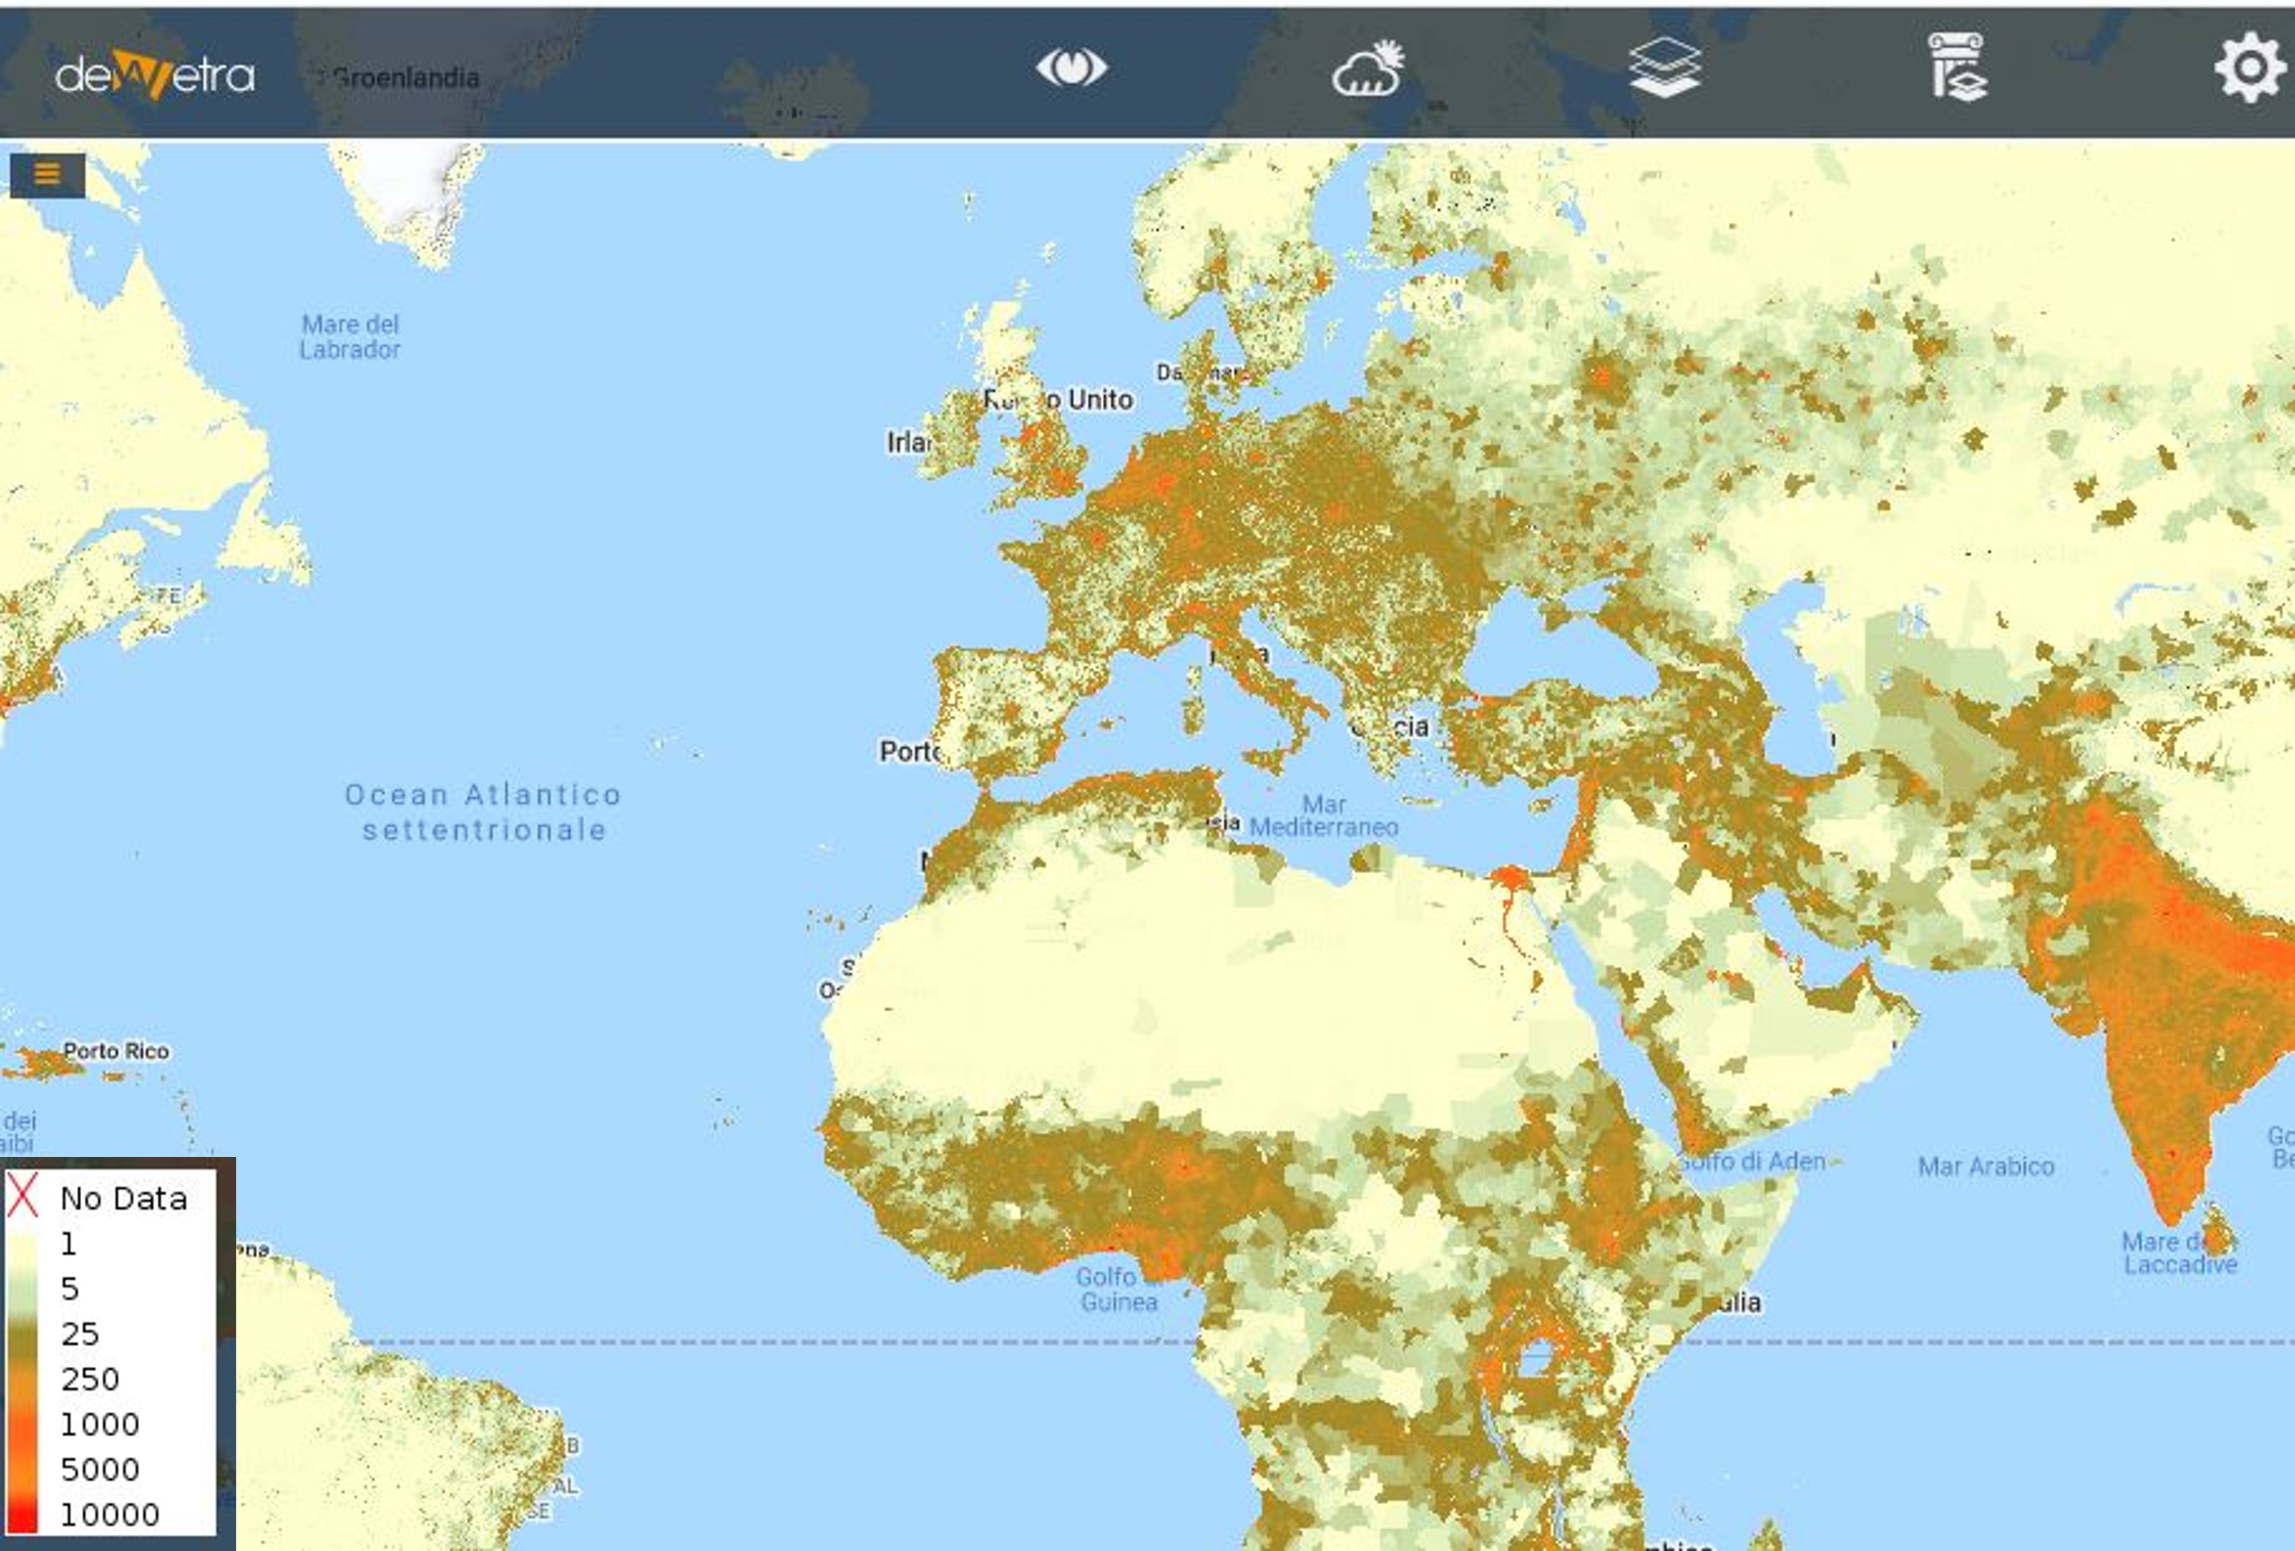This screenshot has width=2295, height=1551.
Task: Open the settings gear icon
Action: [x=2250, y=68]
